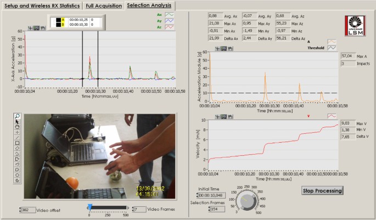This screenshot has width=376, height=220.
Task: Click cursor-movement crosshair on X-Axis Acceleration graph palette
Action: pos(30,28)
